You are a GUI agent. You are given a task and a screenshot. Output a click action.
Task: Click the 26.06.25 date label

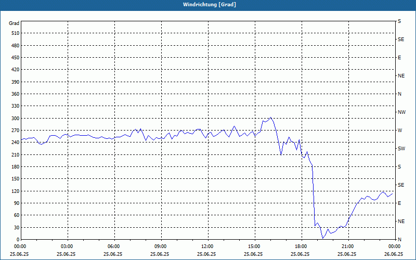click(394, 254)
